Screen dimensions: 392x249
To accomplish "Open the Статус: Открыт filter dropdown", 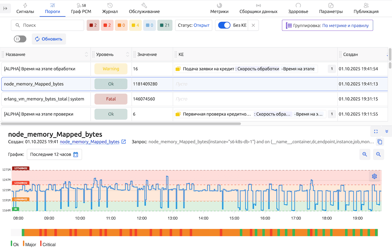I will point(194,25).
